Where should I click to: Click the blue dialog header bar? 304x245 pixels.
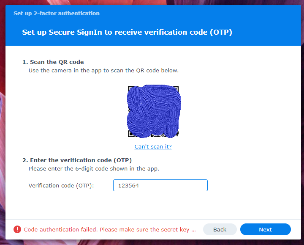coord(262,25)
